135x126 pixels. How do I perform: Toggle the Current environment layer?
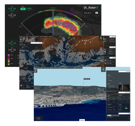[110, 50]
